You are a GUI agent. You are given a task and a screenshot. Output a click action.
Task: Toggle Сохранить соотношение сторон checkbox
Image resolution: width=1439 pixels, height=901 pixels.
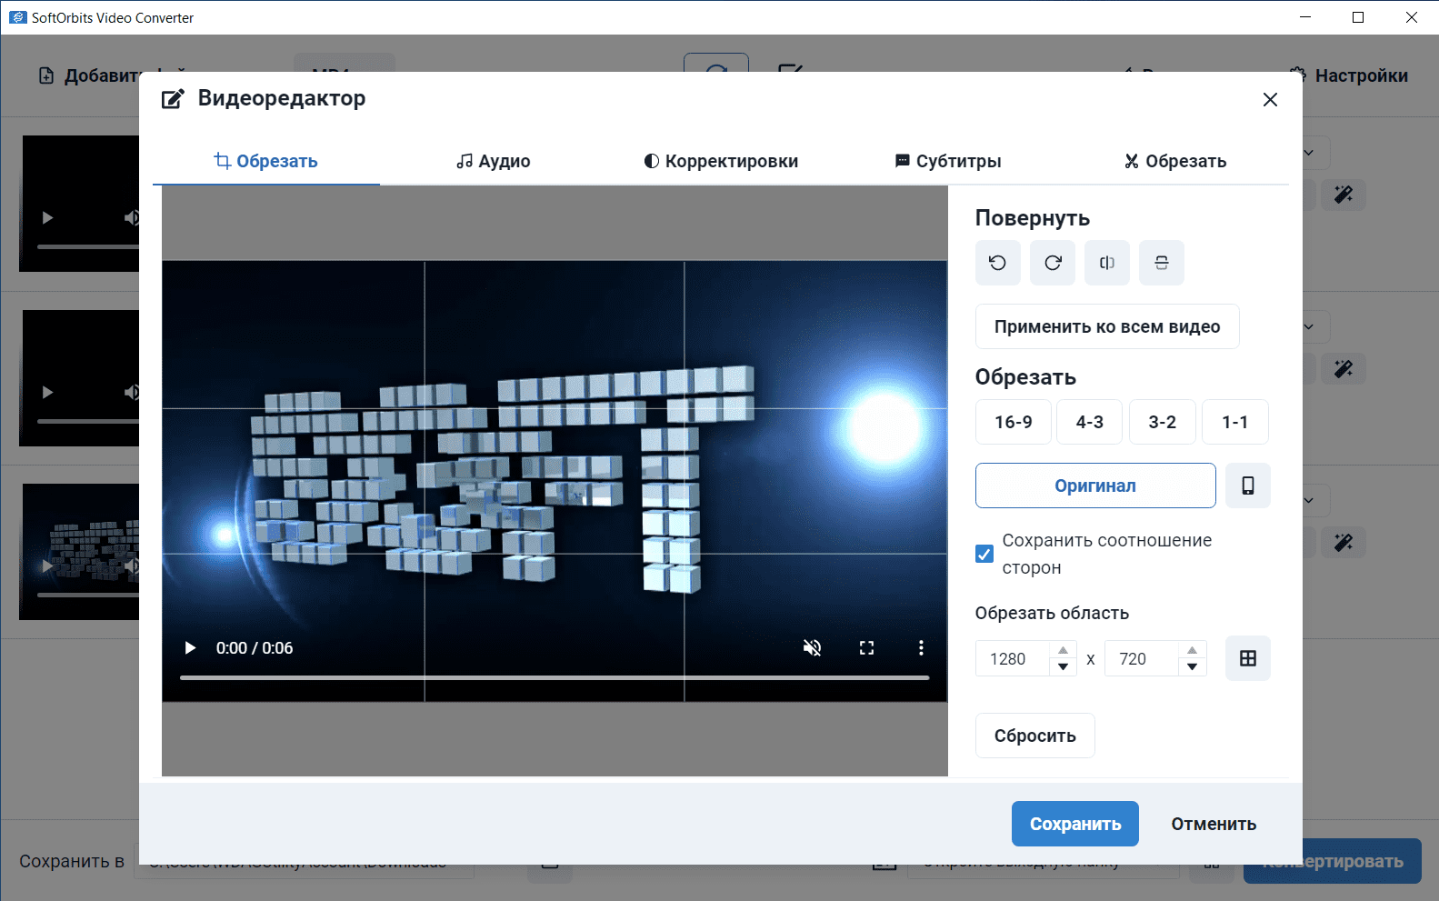point(984,554)
